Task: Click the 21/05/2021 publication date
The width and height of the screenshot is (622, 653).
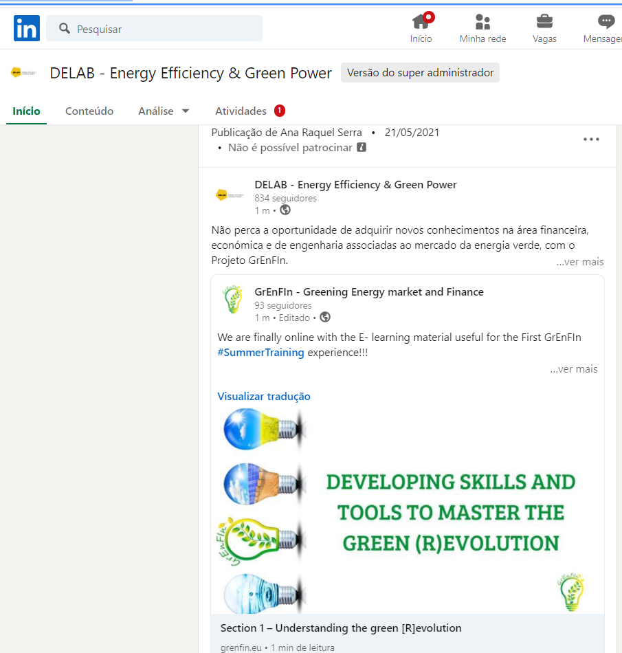Action: point(412,133)
